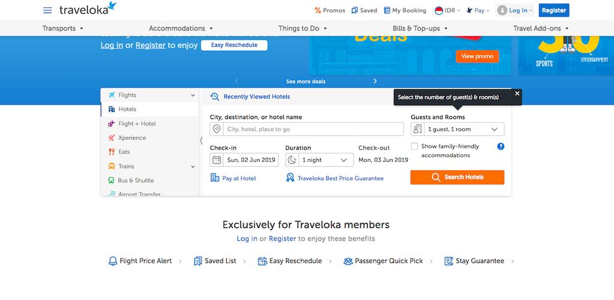614x300 pixels.
Task: Click the Pay bird icon
Action: pos(469,11)
